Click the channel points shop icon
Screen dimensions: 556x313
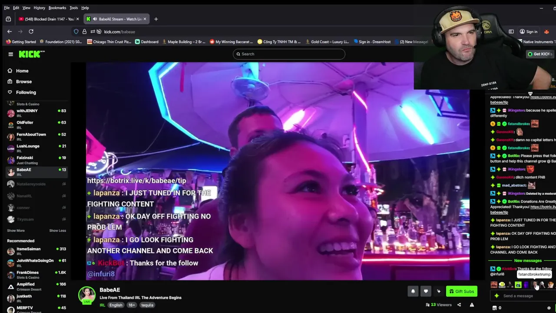pos(494,308)
